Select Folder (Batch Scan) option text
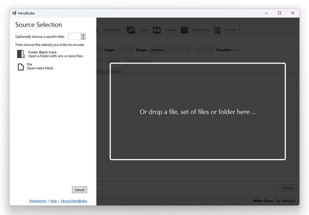This screenshot has height=215, width=309. point(42,52)
